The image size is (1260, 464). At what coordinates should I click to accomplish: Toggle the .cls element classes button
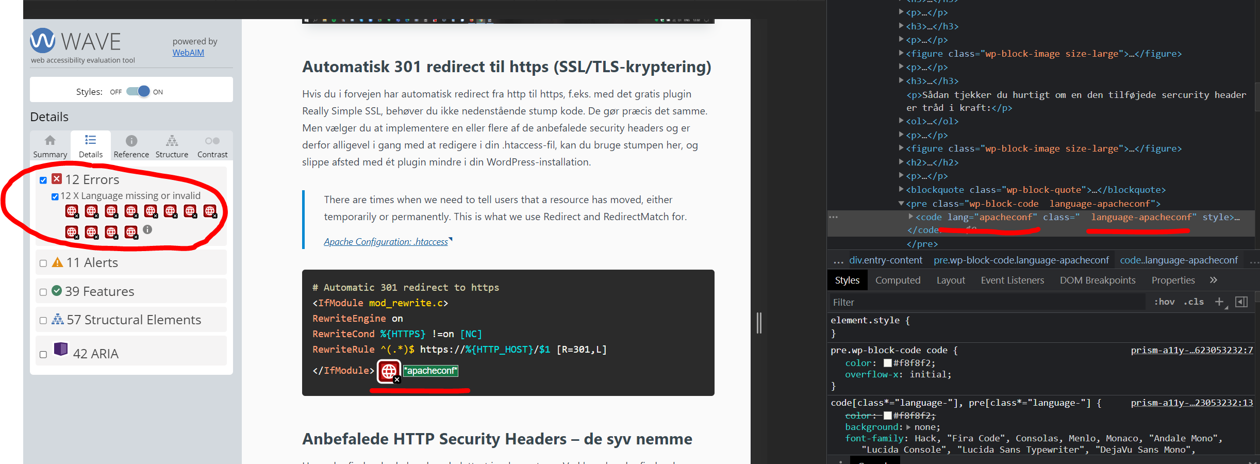tap(1194, 302)
